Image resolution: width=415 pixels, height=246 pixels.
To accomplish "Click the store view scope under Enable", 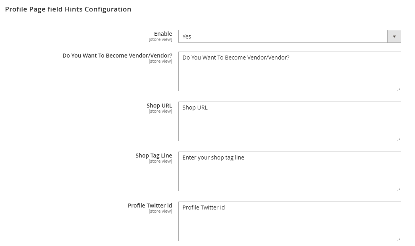I will (x=160, y=39).
